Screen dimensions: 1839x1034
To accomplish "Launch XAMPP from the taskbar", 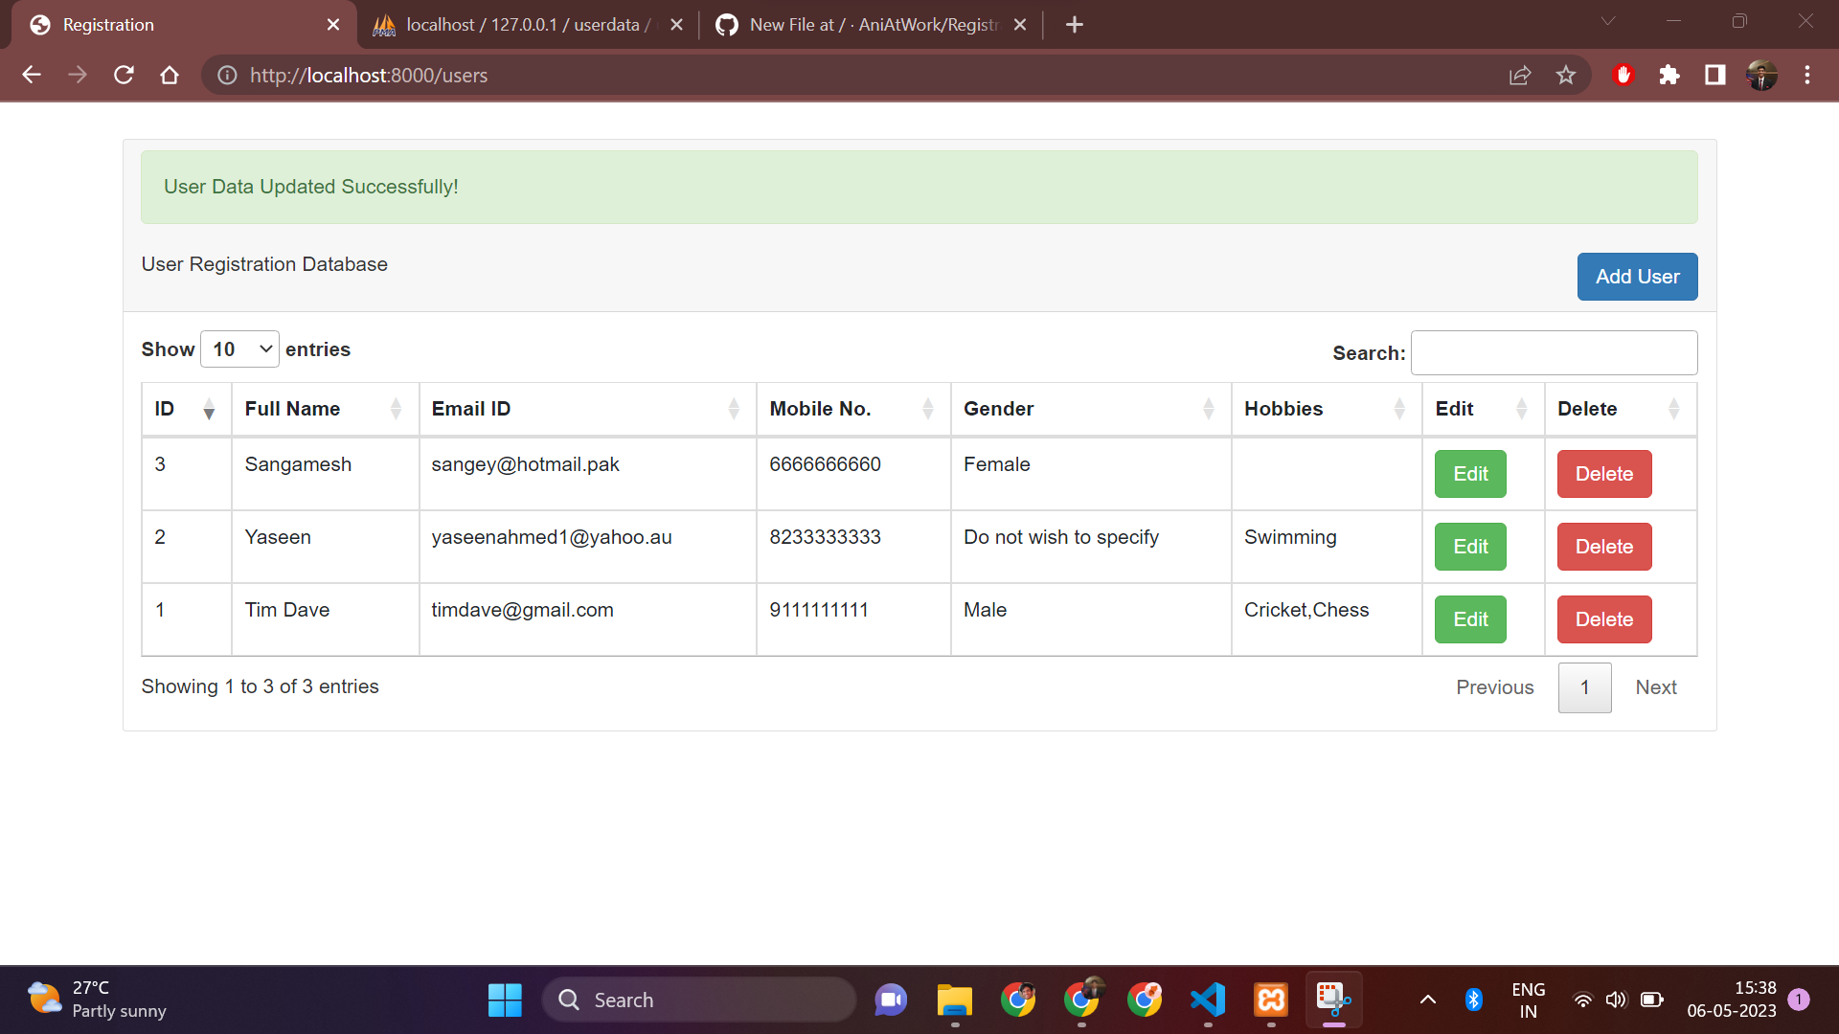I will [1270, 999].
